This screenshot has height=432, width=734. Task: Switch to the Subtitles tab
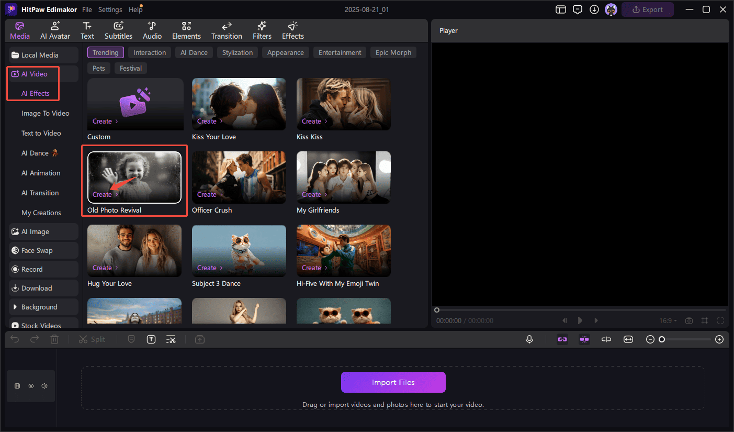click(119, 30)
